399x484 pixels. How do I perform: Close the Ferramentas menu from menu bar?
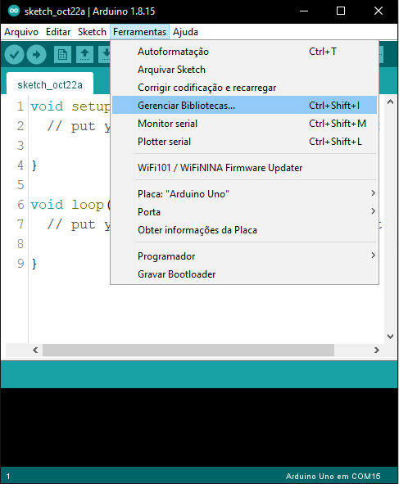click(139, 32)
